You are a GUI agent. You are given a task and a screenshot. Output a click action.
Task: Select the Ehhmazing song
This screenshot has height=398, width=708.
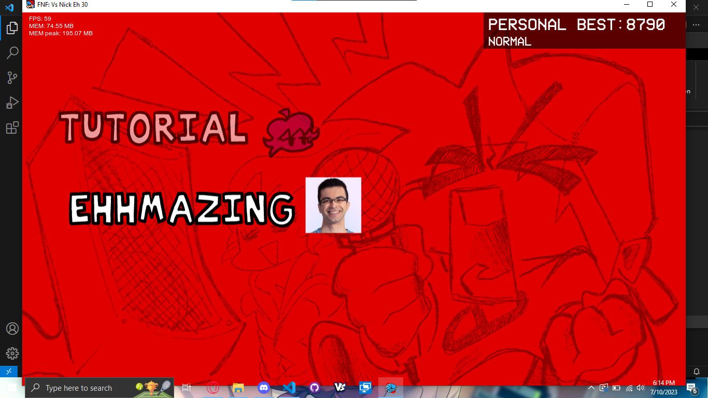coord(181,208)
